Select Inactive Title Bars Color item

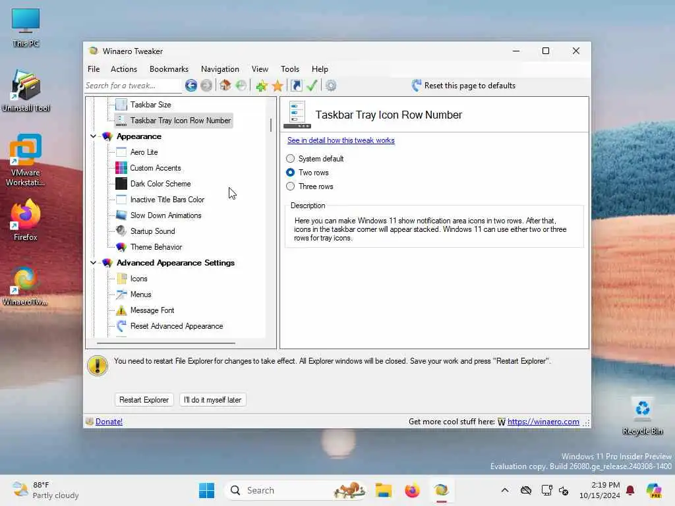coord(167,200)
